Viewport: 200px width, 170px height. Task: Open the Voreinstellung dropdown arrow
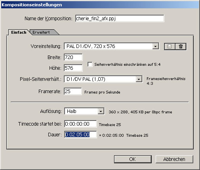click(155, 46)
